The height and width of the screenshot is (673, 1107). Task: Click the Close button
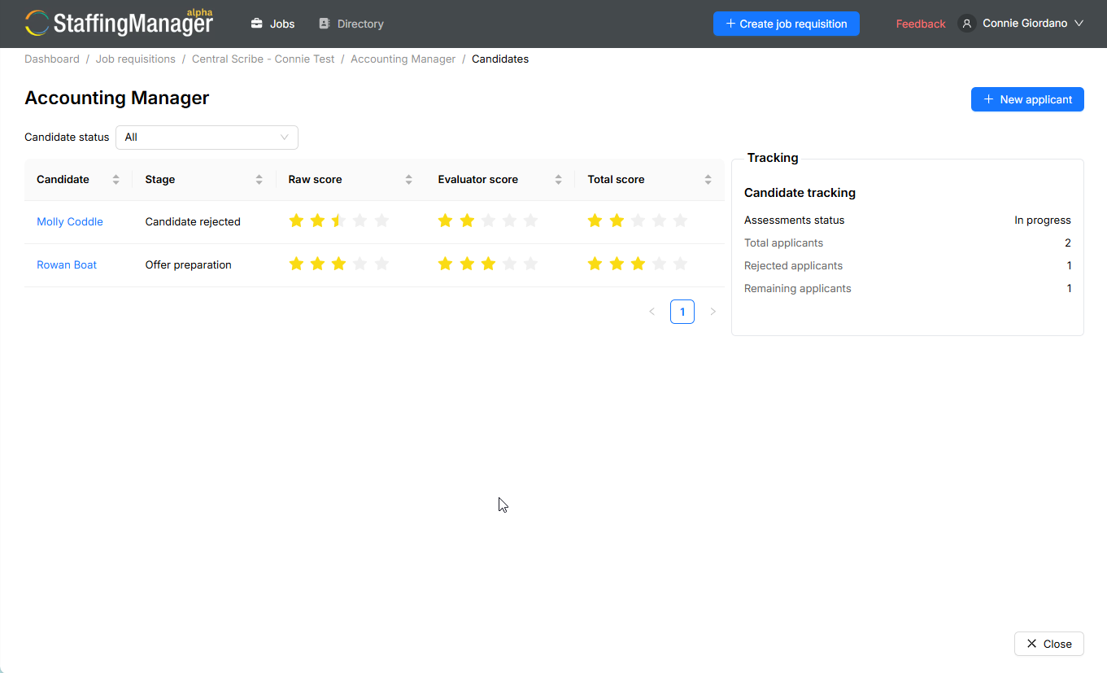tap(1049, 644)
